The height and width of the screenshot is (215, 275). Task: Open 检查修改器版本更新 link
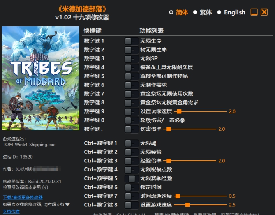click(x=25, y=187)
